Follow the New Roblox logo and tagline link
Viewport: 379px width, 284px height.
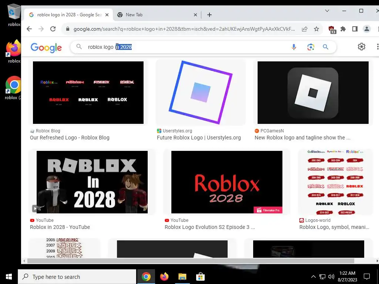click(302, 138)
